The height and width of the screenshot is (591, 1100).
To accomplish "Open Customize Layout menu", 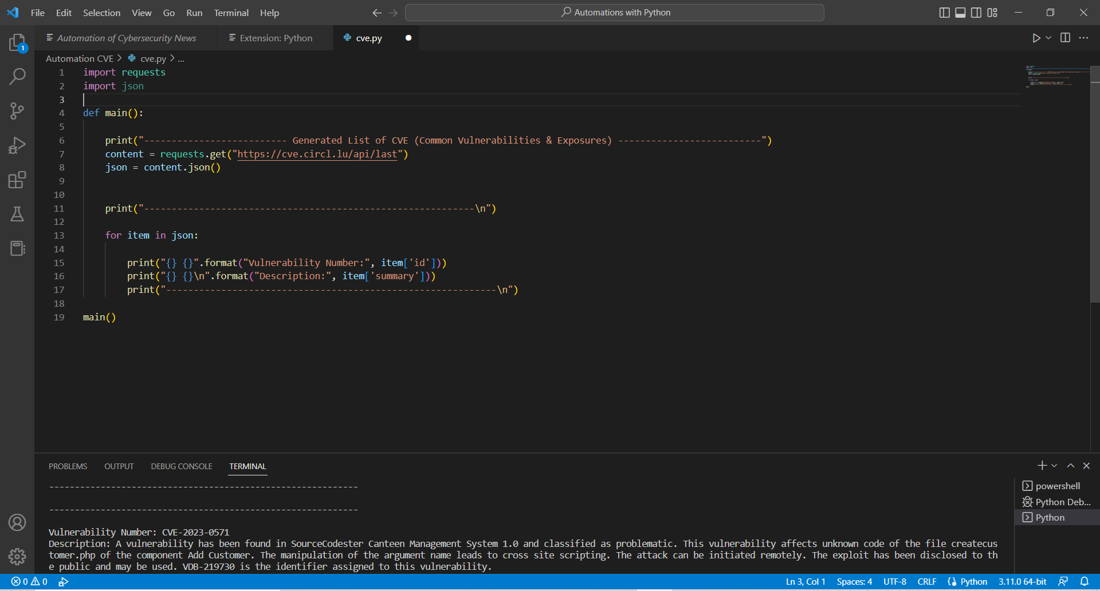I will click(x=992, y=13).
